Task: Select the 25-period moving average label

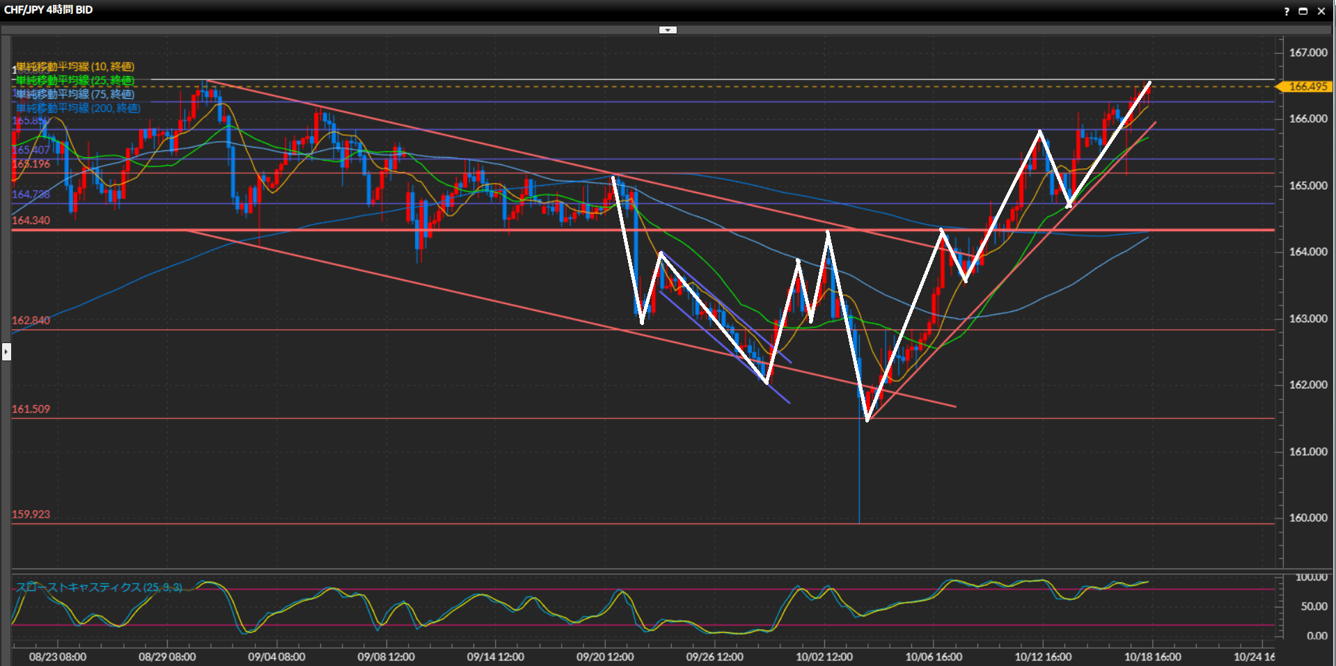Action: (x=75, y=81)
